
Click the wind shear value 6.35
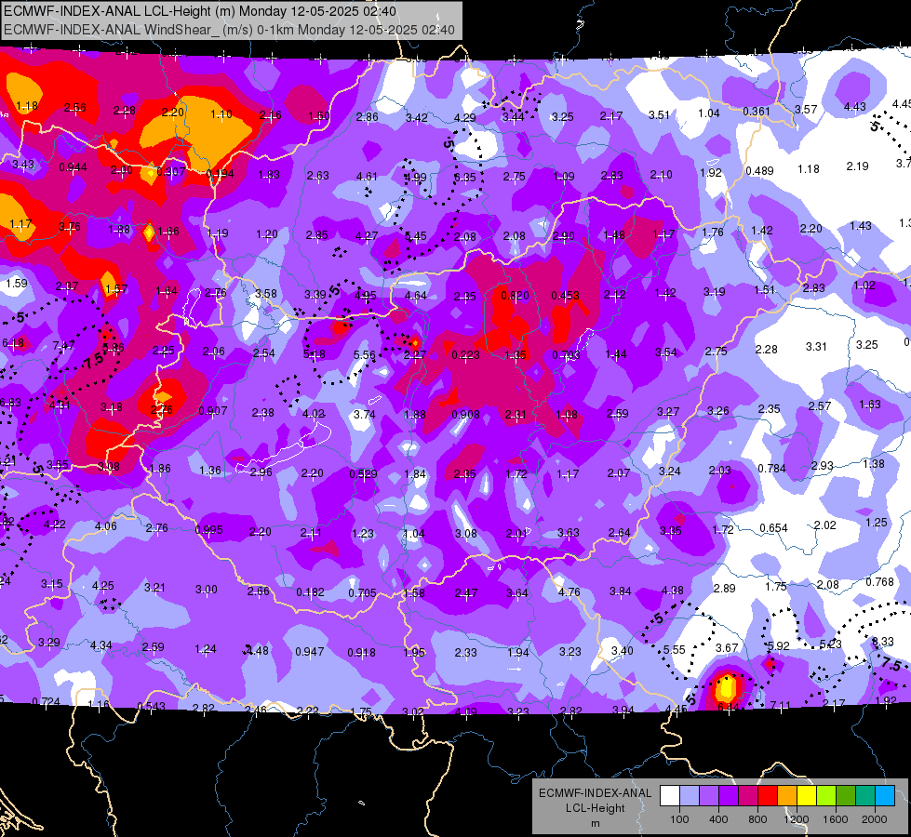click(x=464, y=177)
